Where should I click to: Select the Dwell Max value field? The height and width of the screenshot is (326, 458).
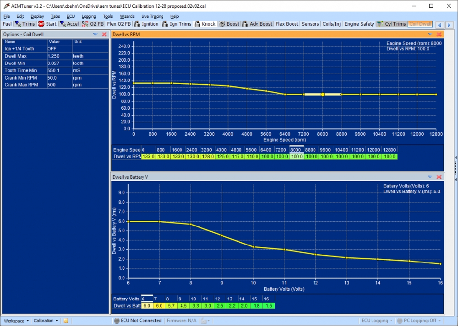[59, 56]
